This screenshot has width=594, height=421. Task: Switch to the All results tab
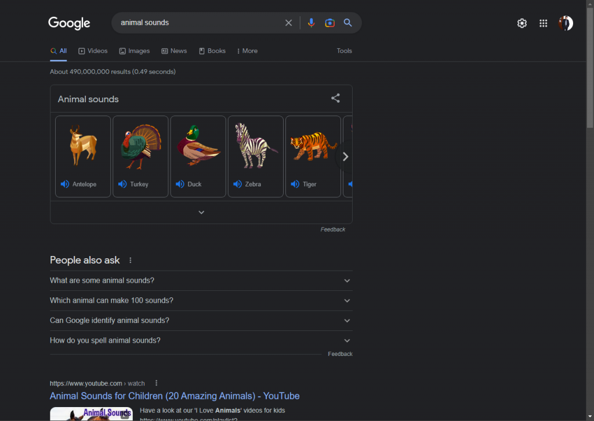pyautogui.click(x=59, y=51)
